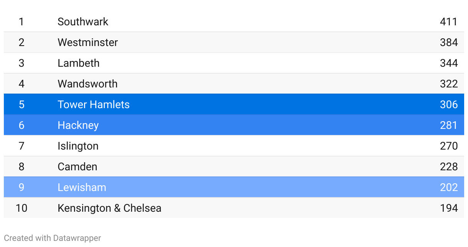Click Islington in the table
This screenshot has height=247, width=468.
click(x=78, y=146)
